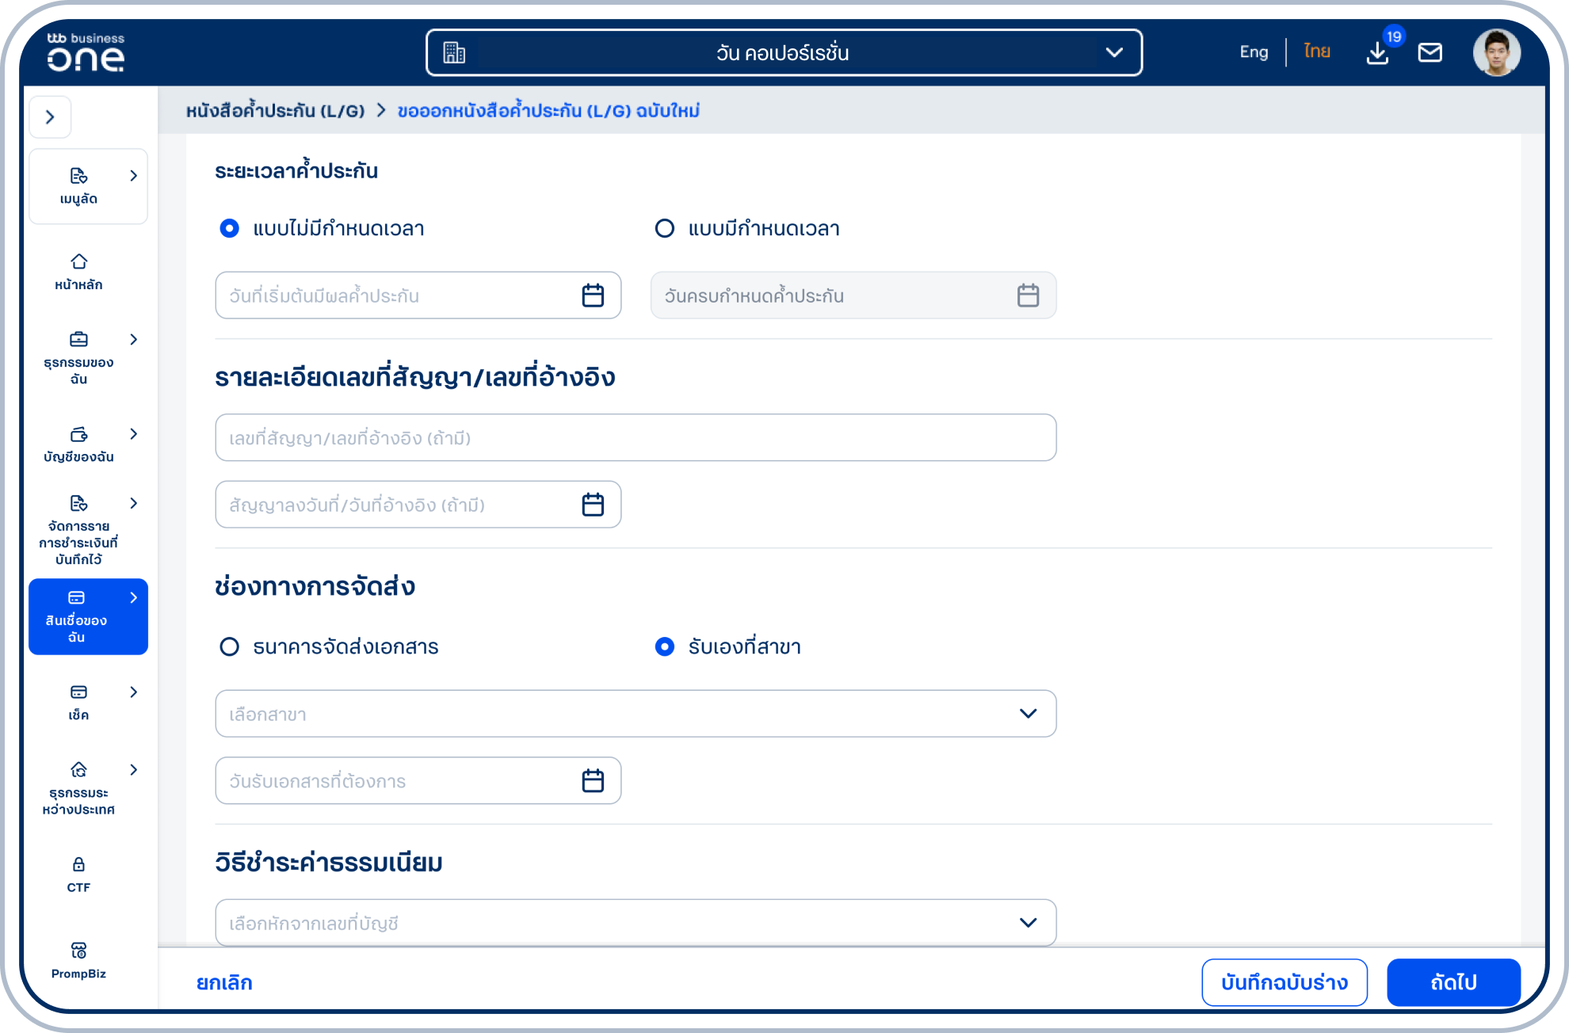Image resolution: width=1569 pixels, height=1033 pixels.
Task: Open the เลือกหักจากเลขที่บัญชี account dropdown
Action: point(635,923)
